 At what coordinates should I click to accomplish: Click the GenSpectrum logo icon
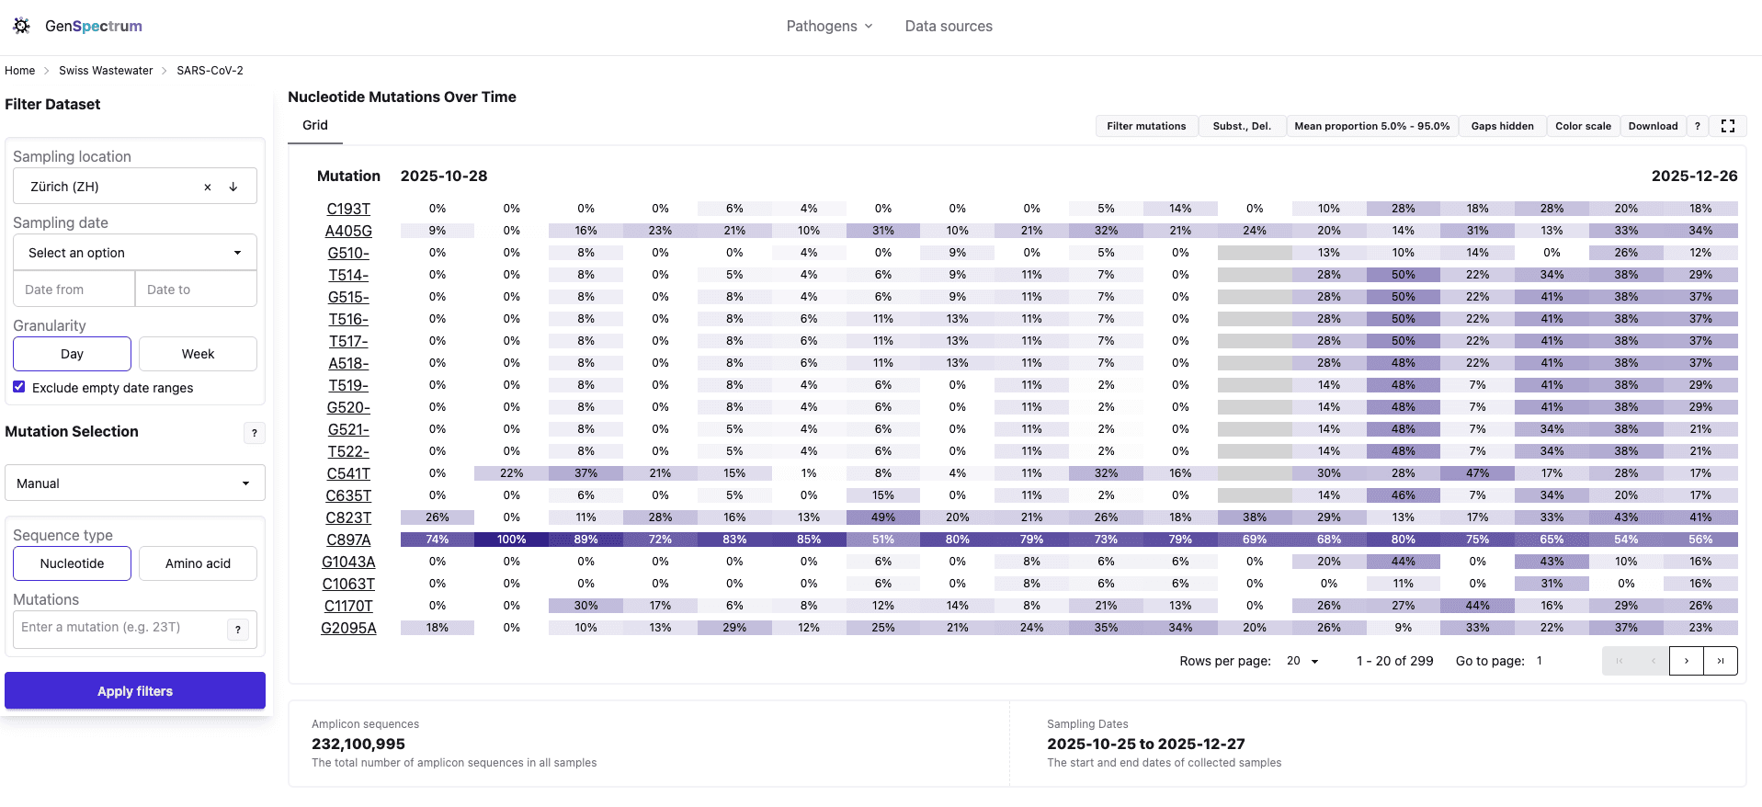pos(21,26)
